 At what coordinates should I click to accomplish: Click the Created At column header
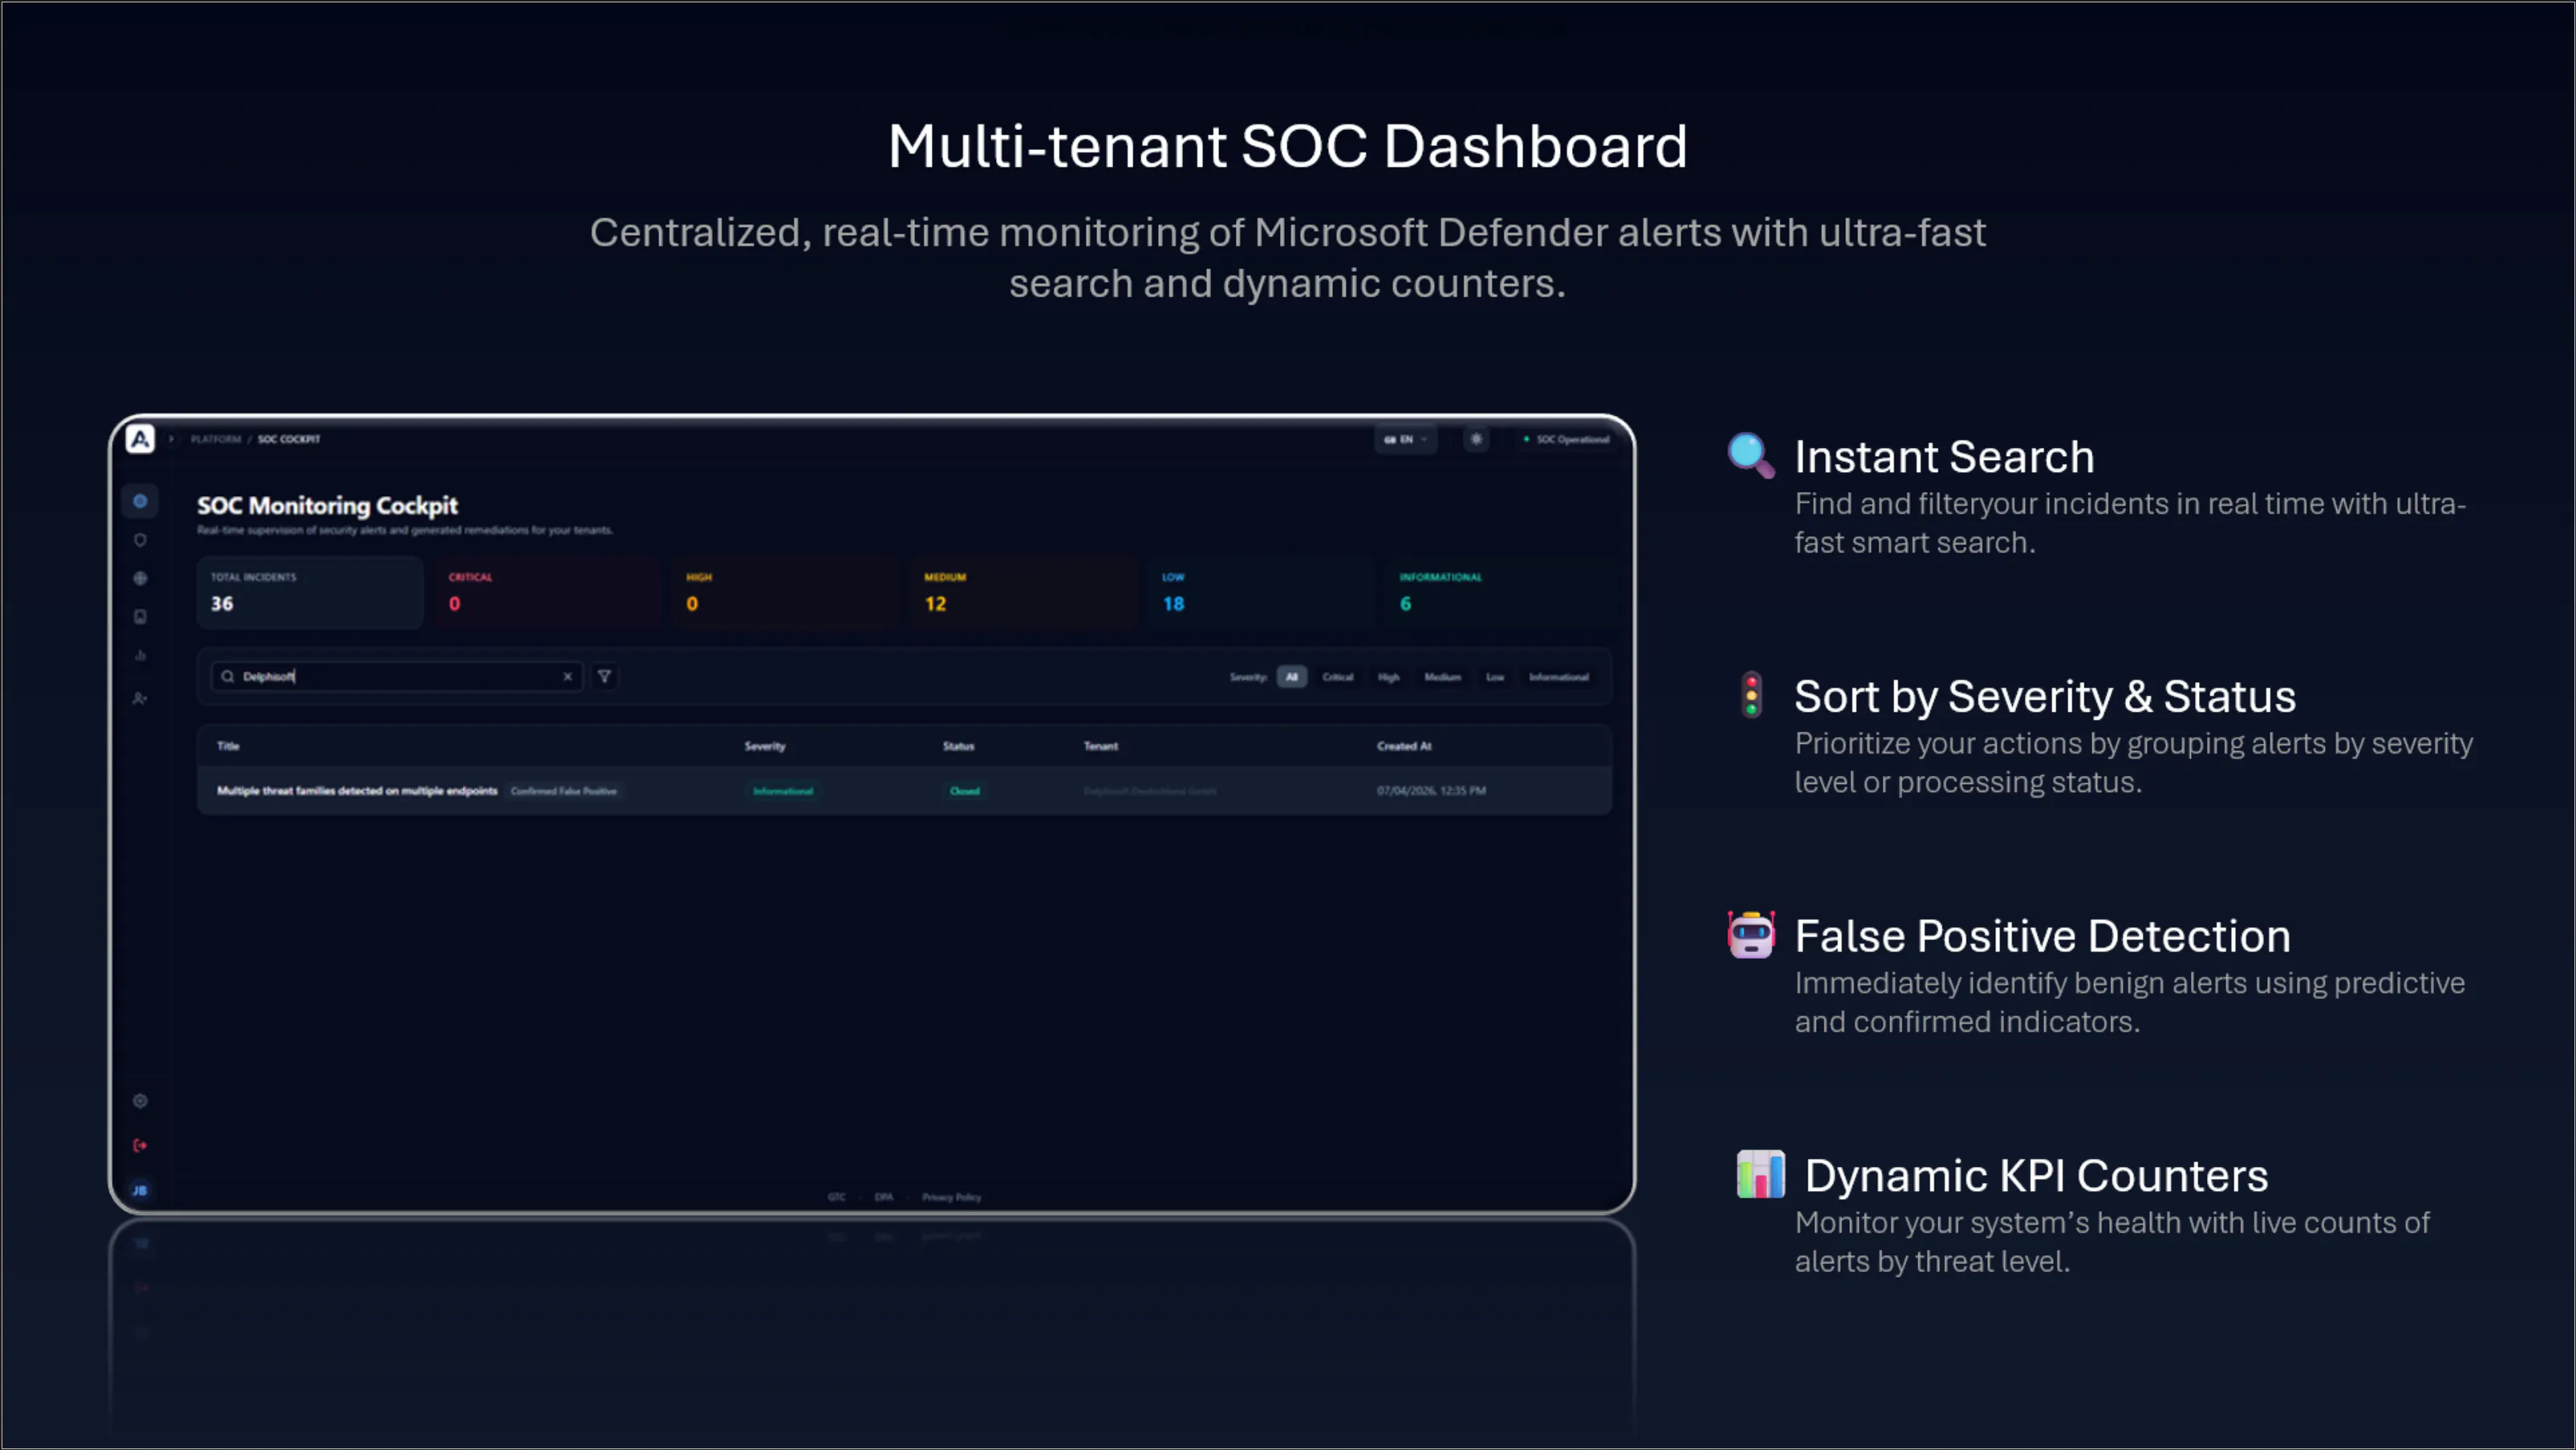tap(1404, 745)
